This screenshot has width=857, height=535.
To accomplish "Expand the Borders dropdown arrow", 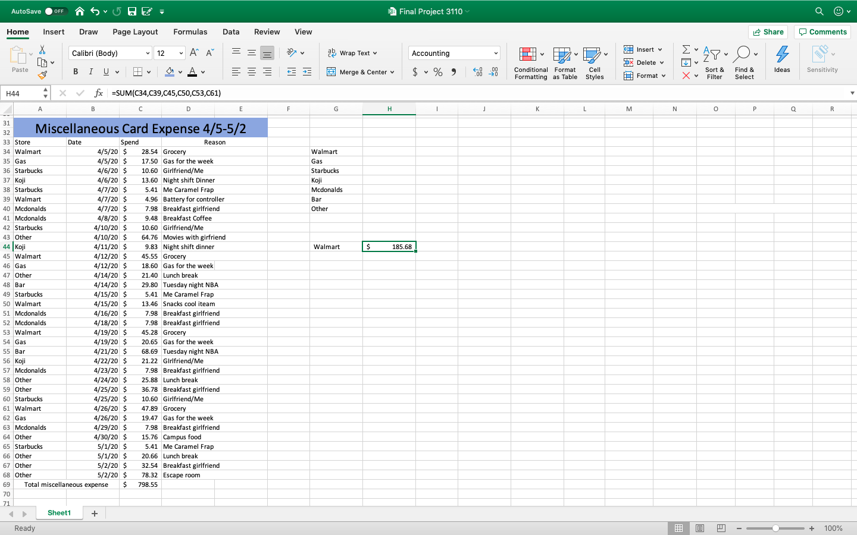I will coord(149,73).
